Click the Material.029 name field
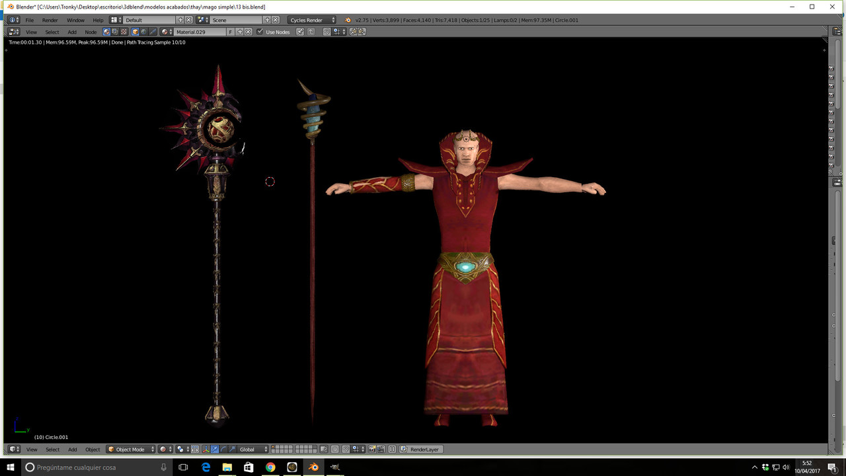Screen dimensions: 846x476 (200, 32)
